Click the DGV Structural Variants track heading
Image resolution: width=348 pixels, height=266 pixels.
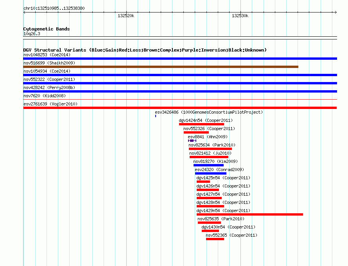145,50
